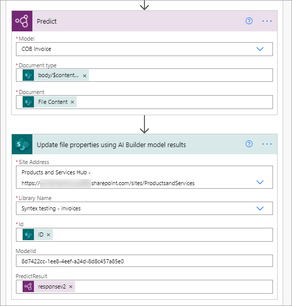Viewport: 292px width, 306px height.
Task: Remove the File Content token
Action: point(72,102)
